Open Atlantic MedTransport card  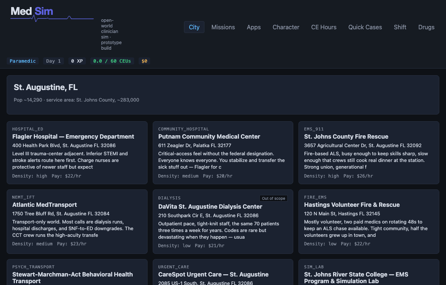tap(77, 222)
